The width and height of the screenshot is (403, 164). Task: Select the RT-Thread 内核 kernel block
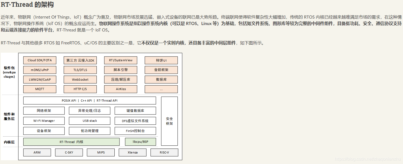point(71,142)
